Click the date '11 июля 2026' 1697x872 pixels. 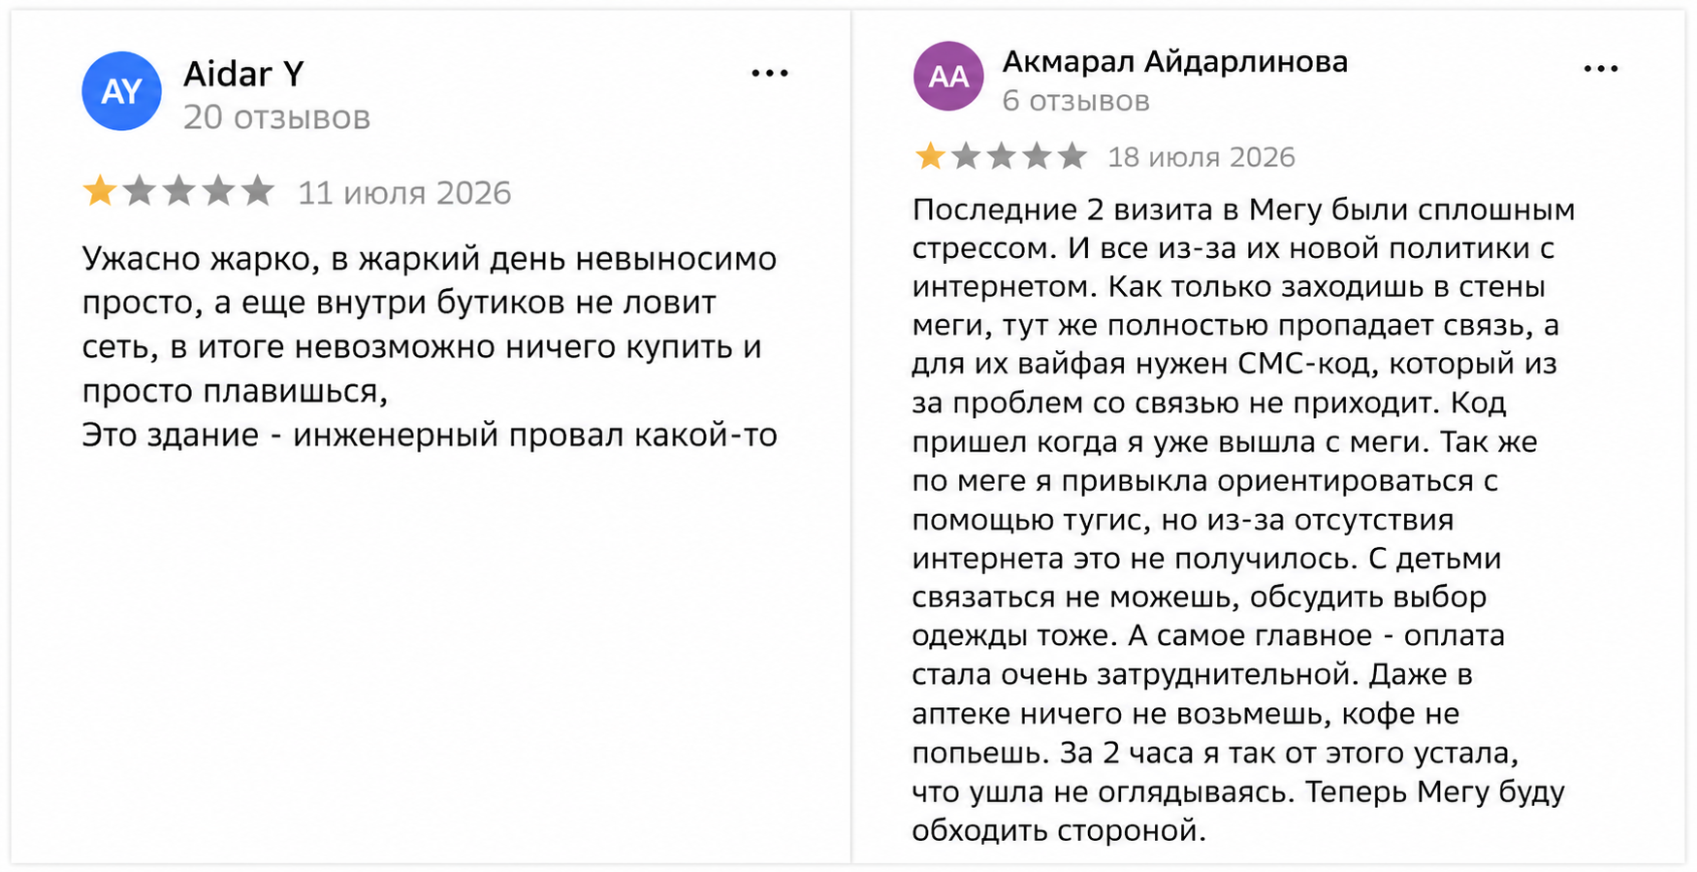pos(404,193)
